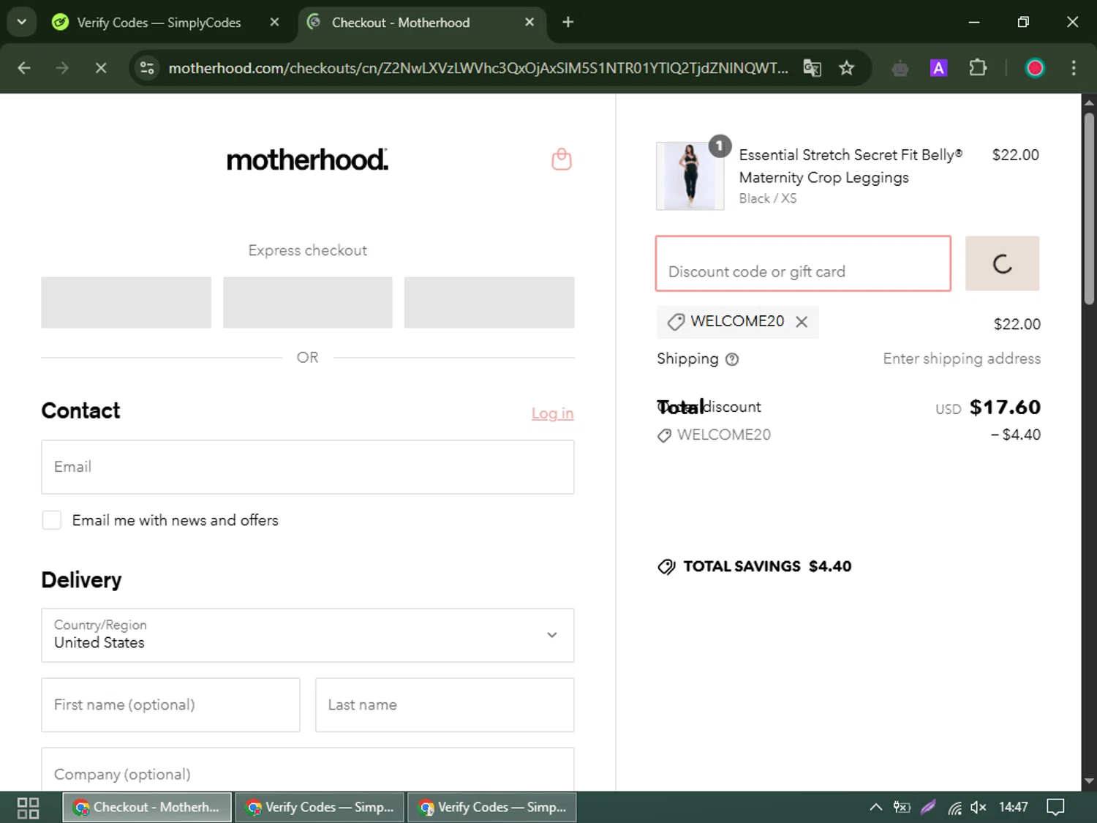Click the – $4.40 discount amount
1097x823 pixels.
point(1016,435)
